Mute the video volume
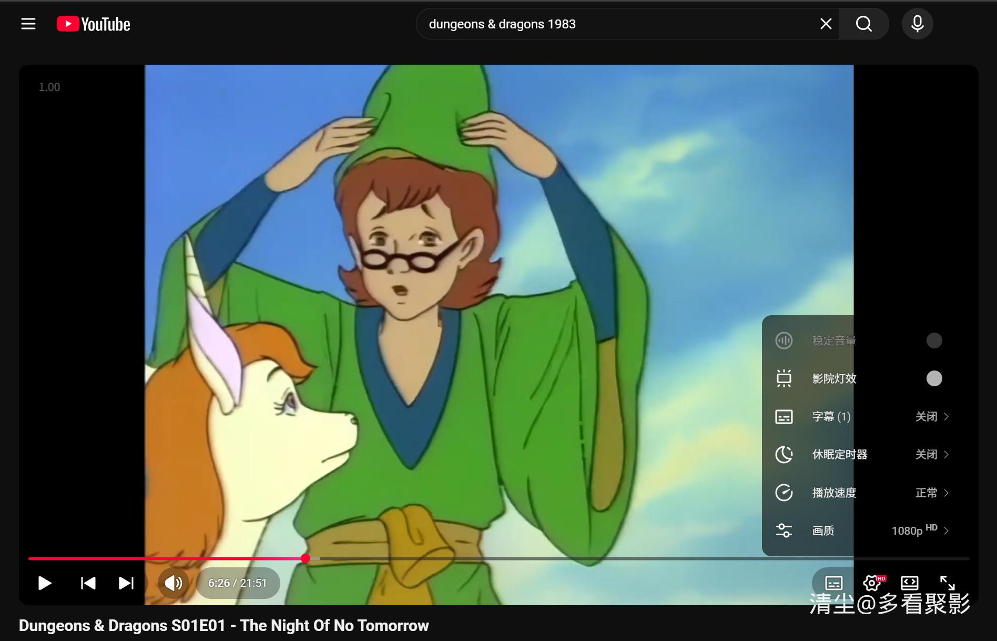Viewport: 997px width, 641px height. click(173, 583)
